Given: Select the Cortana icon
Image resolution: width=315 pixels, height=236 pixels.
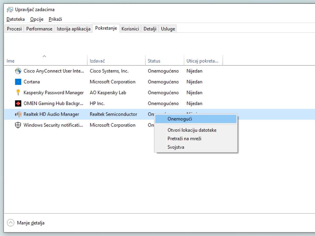Looking at the screenshot, I should [x=18, y=82].
